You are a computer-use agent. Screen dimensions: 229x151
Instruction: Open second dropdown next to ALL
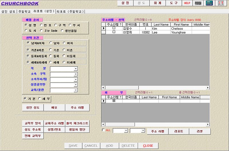(143, 131)
